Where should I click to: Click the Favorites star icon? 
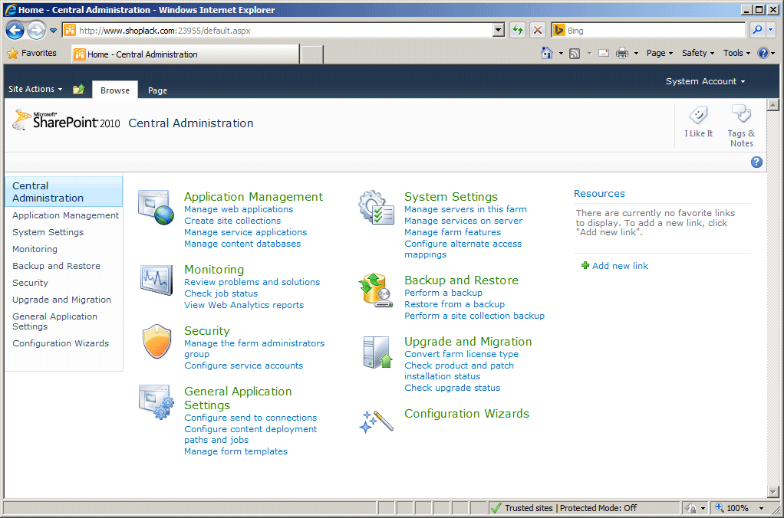tap(12, 53)
